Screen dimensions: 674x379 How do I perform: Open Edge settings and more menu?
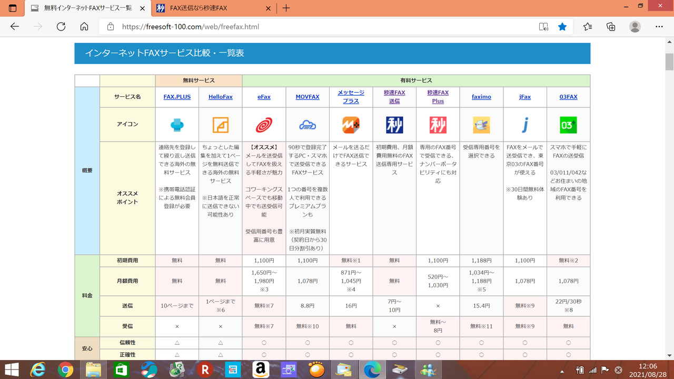[x=659, y=26]
